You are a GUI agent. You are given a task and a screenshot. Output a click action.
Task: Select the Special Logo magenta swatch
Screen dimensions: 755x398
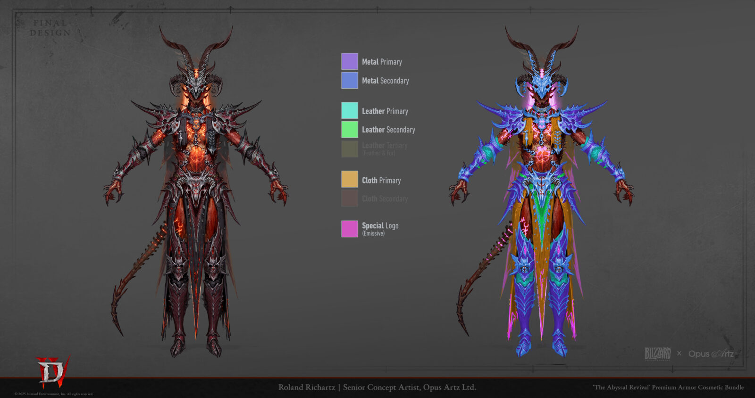(x=350, y=229)
